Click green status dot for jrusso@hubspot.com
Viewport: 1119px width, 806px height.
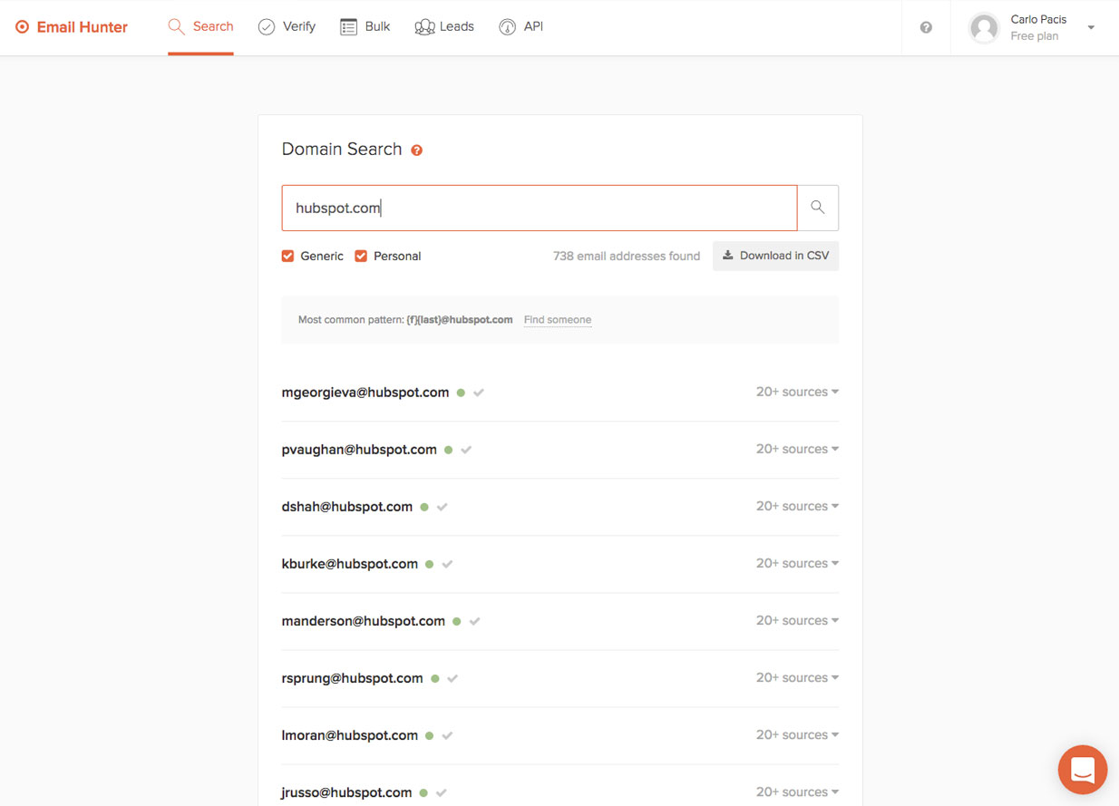coord(423,793)
